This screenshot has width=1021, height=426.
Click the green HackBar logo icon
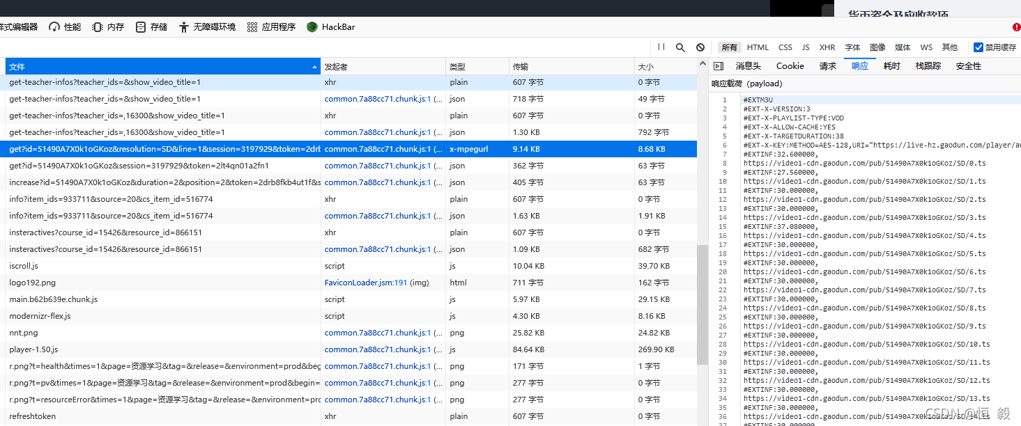tap(312, 27)
